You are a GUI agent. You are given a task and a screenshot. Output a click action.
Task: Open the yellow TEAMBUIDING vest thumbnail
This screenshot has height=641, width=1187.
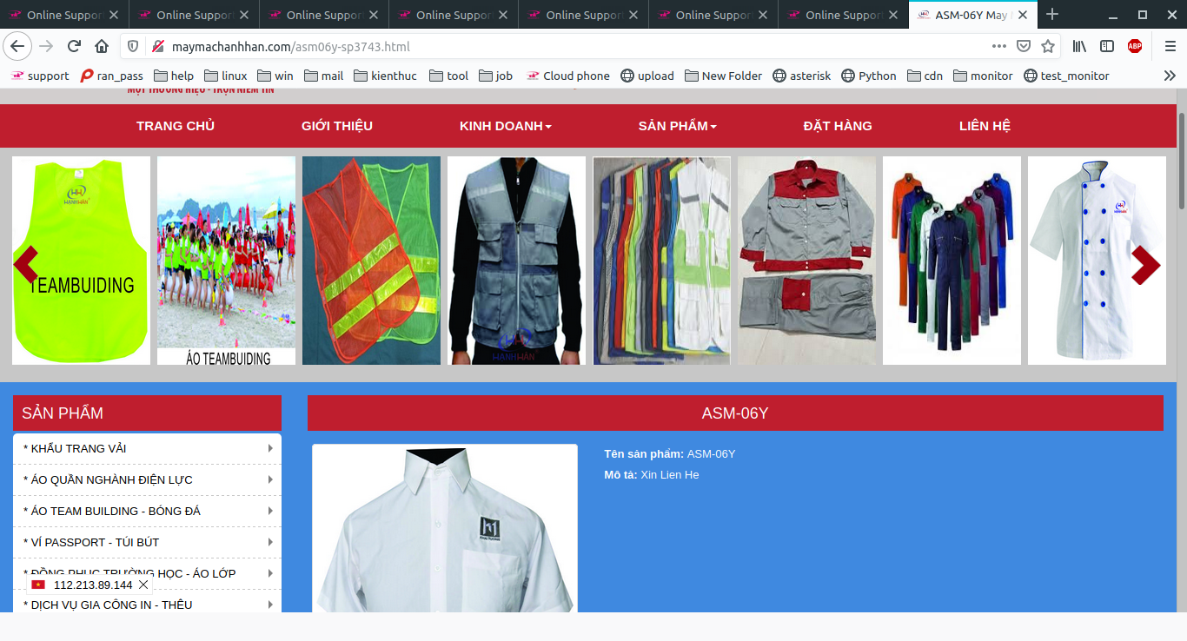[x=81, y=261]
